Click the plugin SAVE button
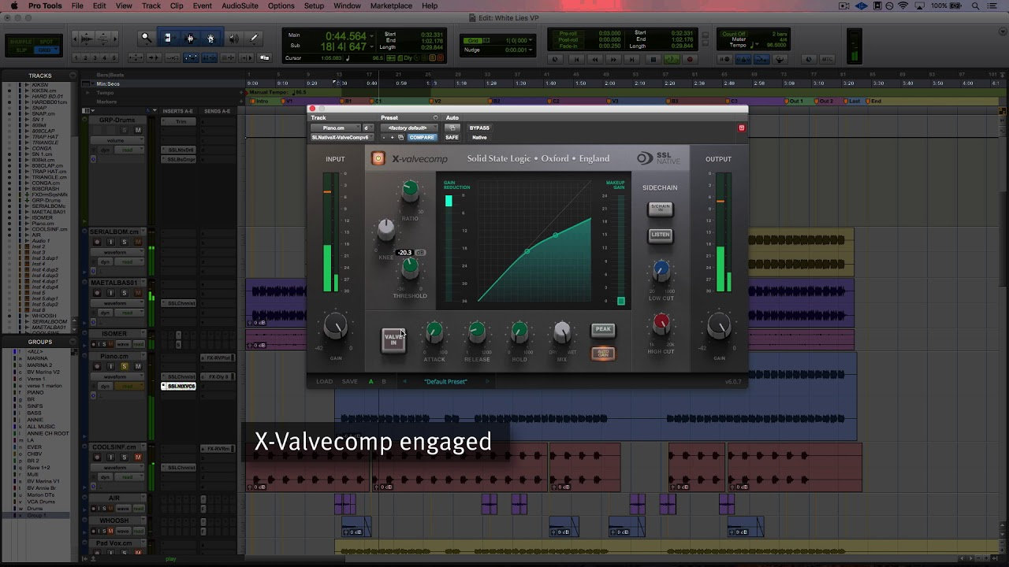 pos(349,381)
